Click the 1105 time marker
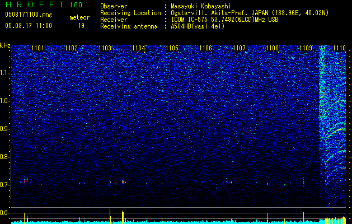Viewport: 352px width, 224px height. pyautogui.click(x=172, y=48)
